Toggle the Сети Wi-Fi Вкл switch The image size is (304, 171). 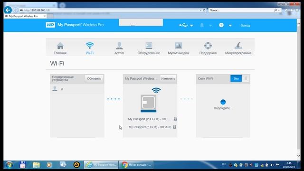(x=239, y=78)
